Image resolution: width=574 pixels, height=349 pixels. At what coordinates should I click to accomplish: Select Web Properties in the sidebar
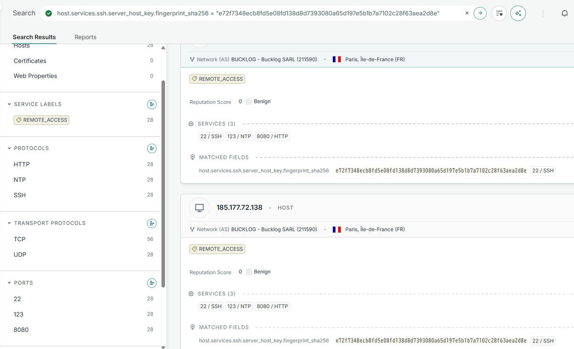tap(35, 76)
